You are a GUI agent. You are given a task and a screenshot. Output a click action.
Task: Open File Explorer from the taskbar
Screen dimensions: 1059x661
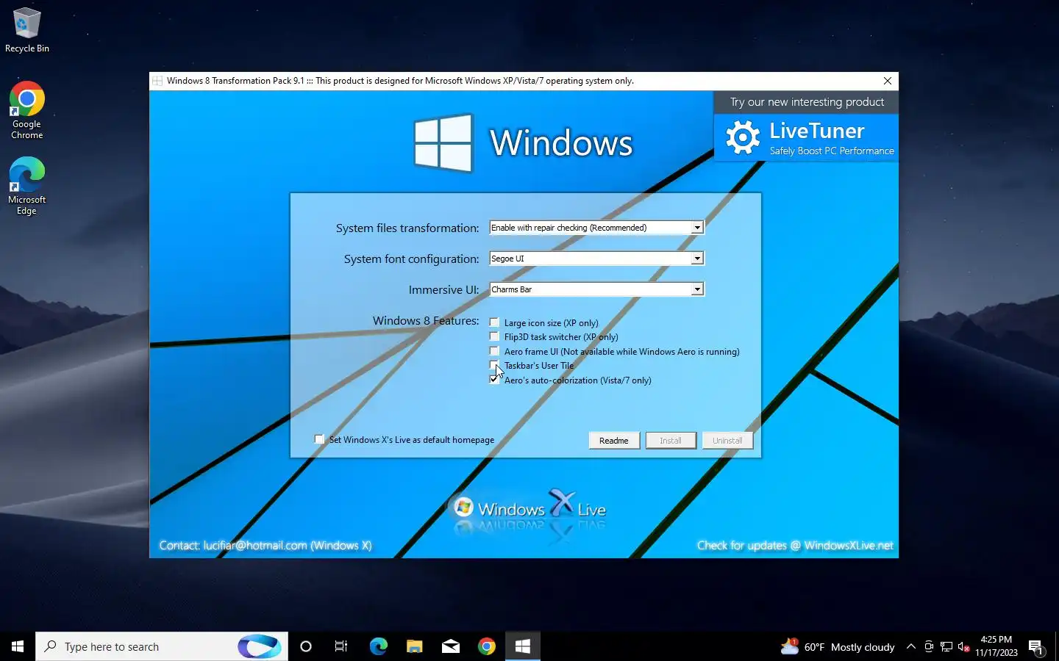(x=414, y=646)
